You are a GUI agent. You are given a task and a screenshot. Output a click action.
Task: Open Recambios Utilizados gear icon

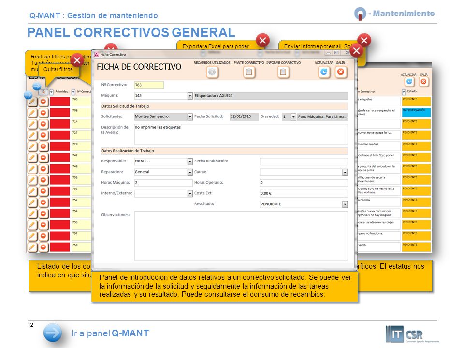click(212, 72)
